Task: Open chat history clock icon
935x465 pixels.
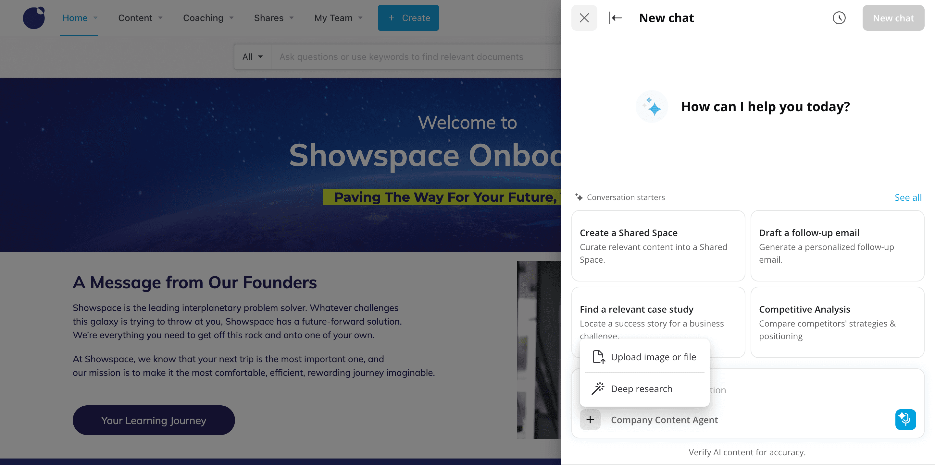Action: click(x=839, y=18)
